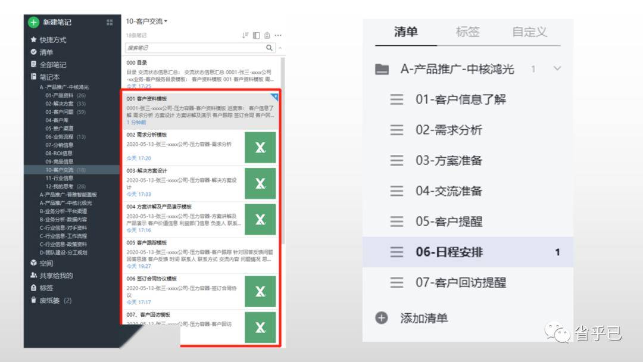The height and width of the screenshot is (362, 643).
Task: Open the sort options icon in note list
Action: [245, 35]
